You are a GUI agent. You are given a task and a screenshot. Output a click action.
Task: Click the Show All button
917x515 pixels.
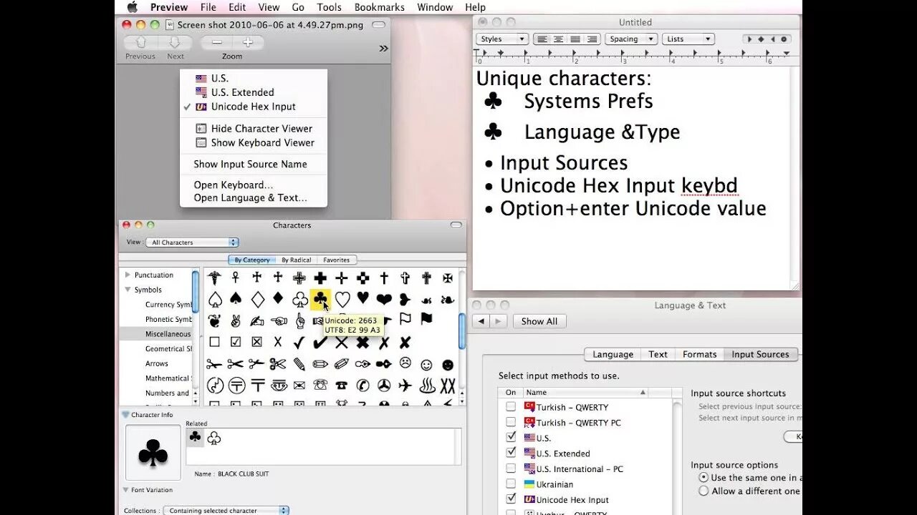pyautogui.click(x=539, y=321)
